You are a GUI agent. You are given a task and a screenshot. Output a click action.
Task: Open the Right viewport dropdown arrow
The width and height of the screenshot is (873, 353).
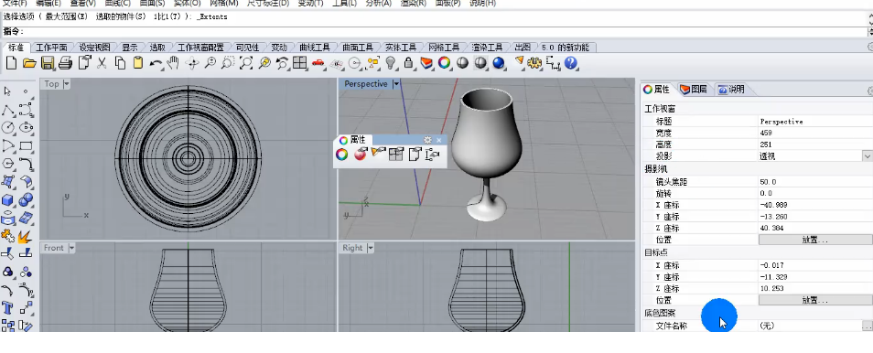pos(371,248)
